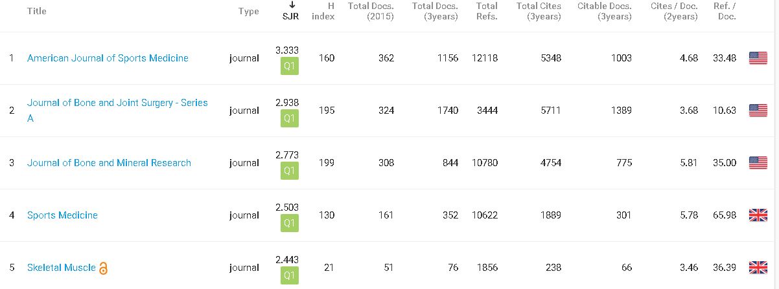Sort by Cites / Doc. (2years) header
Screen dimensions: 779x289
pos(674,11)
